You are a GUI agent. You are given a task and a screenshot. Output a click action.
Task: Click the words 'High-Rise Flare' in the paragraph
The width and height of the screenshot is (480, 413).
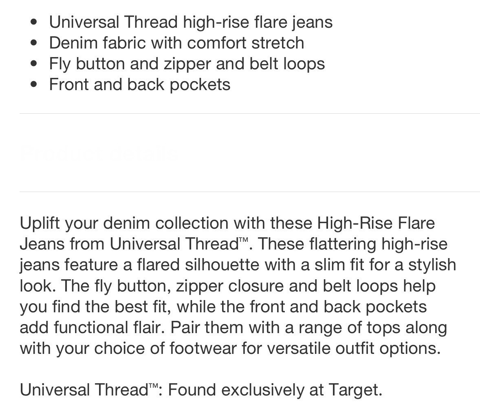tap(376, 223)
